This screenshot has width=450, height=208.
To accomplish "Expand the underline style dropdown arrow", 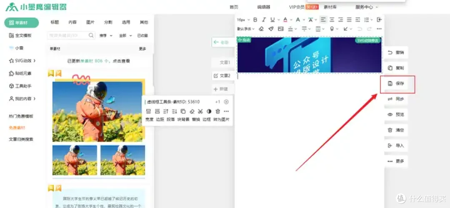I will pos(278,20).
